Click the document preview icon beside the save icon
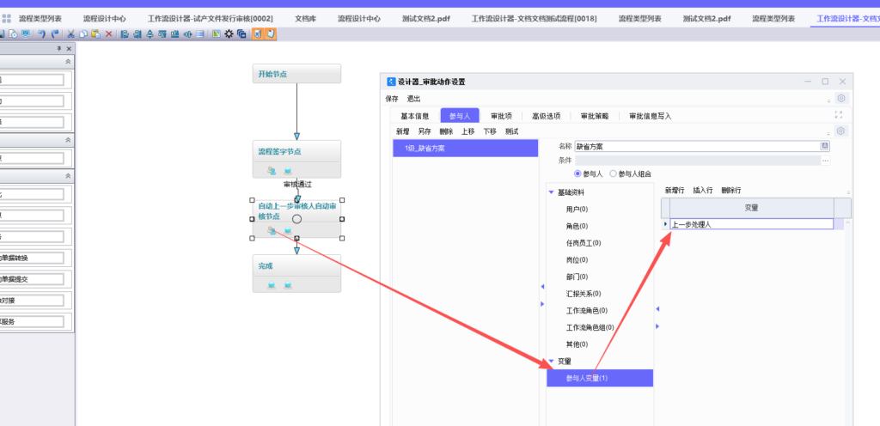The image size is (880, 426). click(13, 34)
